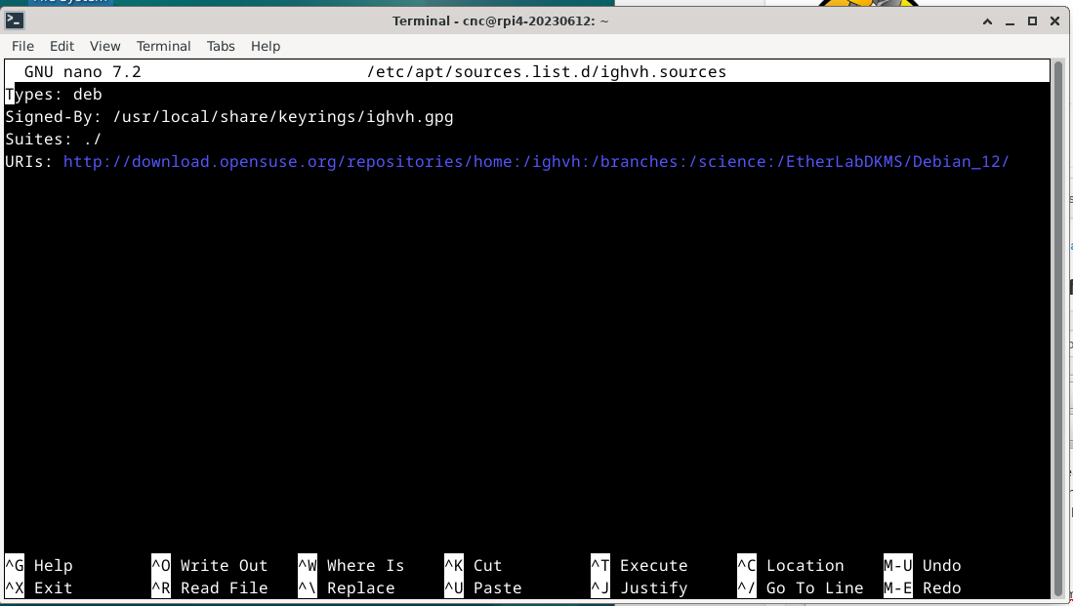Image resolution: width=1073 pixels, height=606 pixels.
Task: Open the Tabs menu
Action: tap(221, 46)
